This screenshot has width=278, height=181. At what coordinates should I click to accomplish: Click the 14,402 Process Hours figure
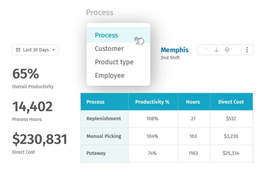coord(33,106)
